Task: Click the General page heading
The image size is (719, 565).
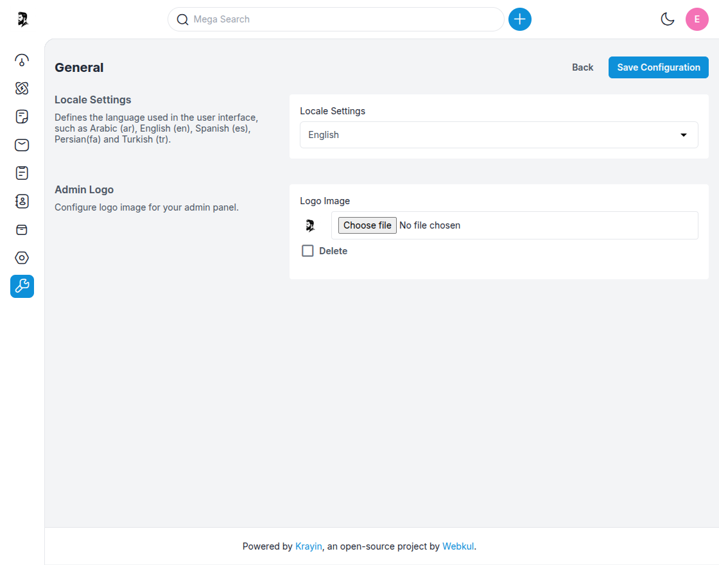Action: pyautogui.click(x=79, y=67)
